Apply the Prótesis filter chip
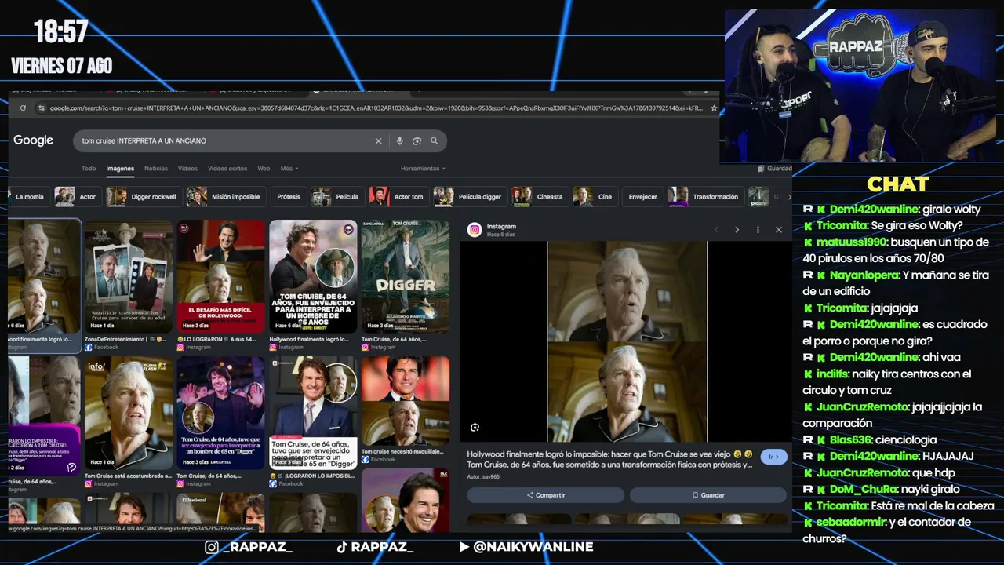 pyautogui.click(x=289, y=197)
